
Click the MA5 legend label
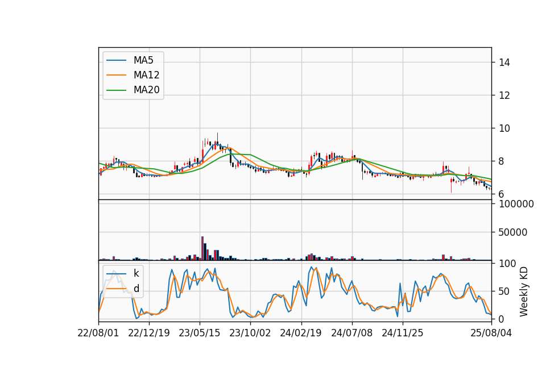(143, 60)
